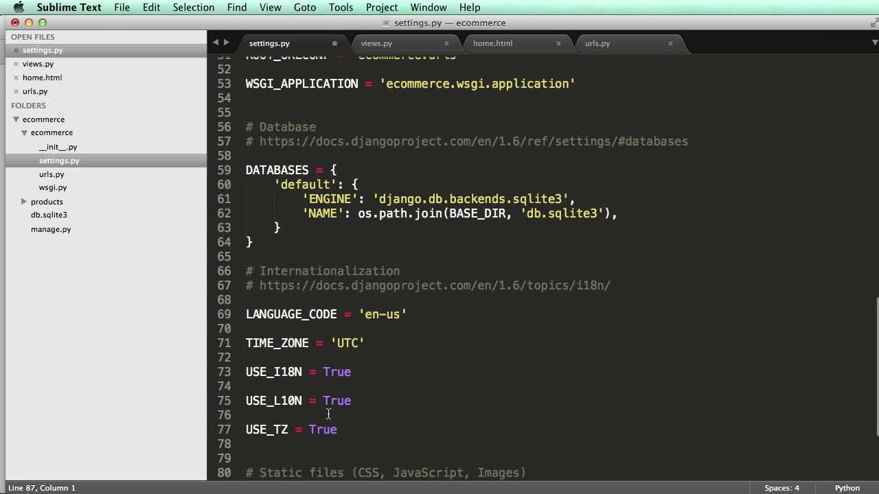Collapse the top-level ecommerce folder

[16, 119]
